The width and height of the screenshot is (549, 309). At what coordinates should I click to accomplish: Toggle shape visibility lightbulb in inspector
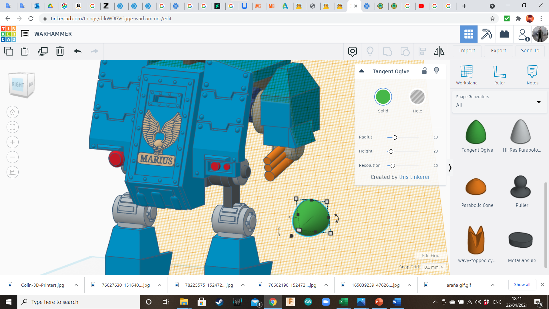click(x=436, y=71)
